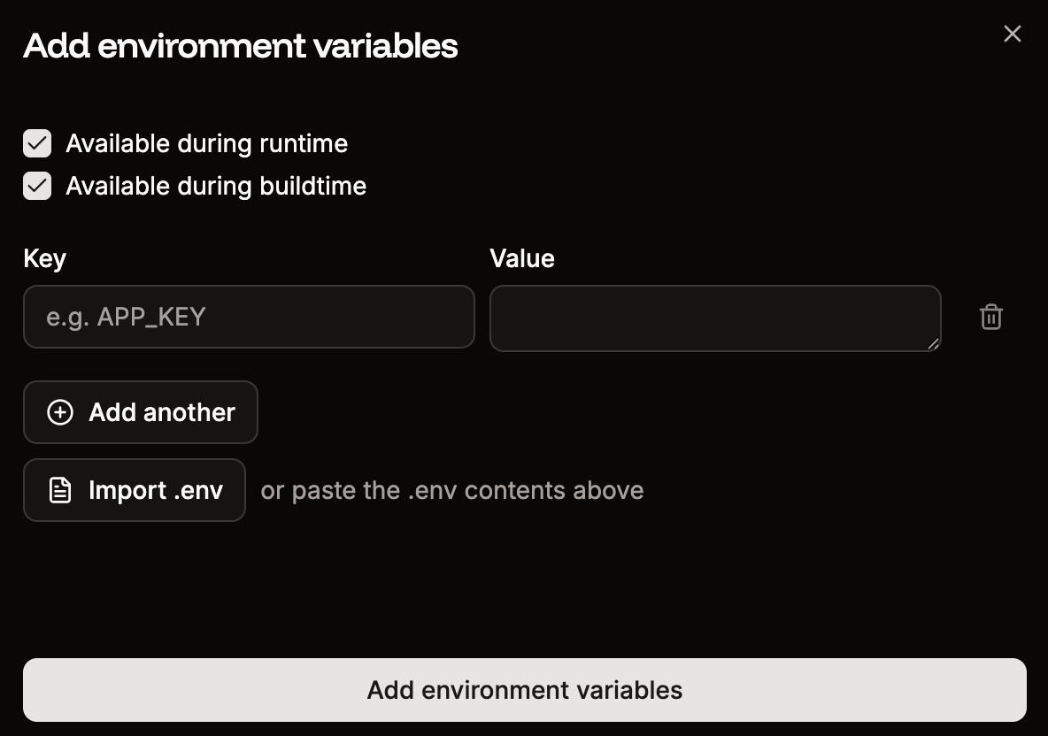The image size is (1048, 736).
Task: Close the dialog using the X icon
Action: 1012,34
